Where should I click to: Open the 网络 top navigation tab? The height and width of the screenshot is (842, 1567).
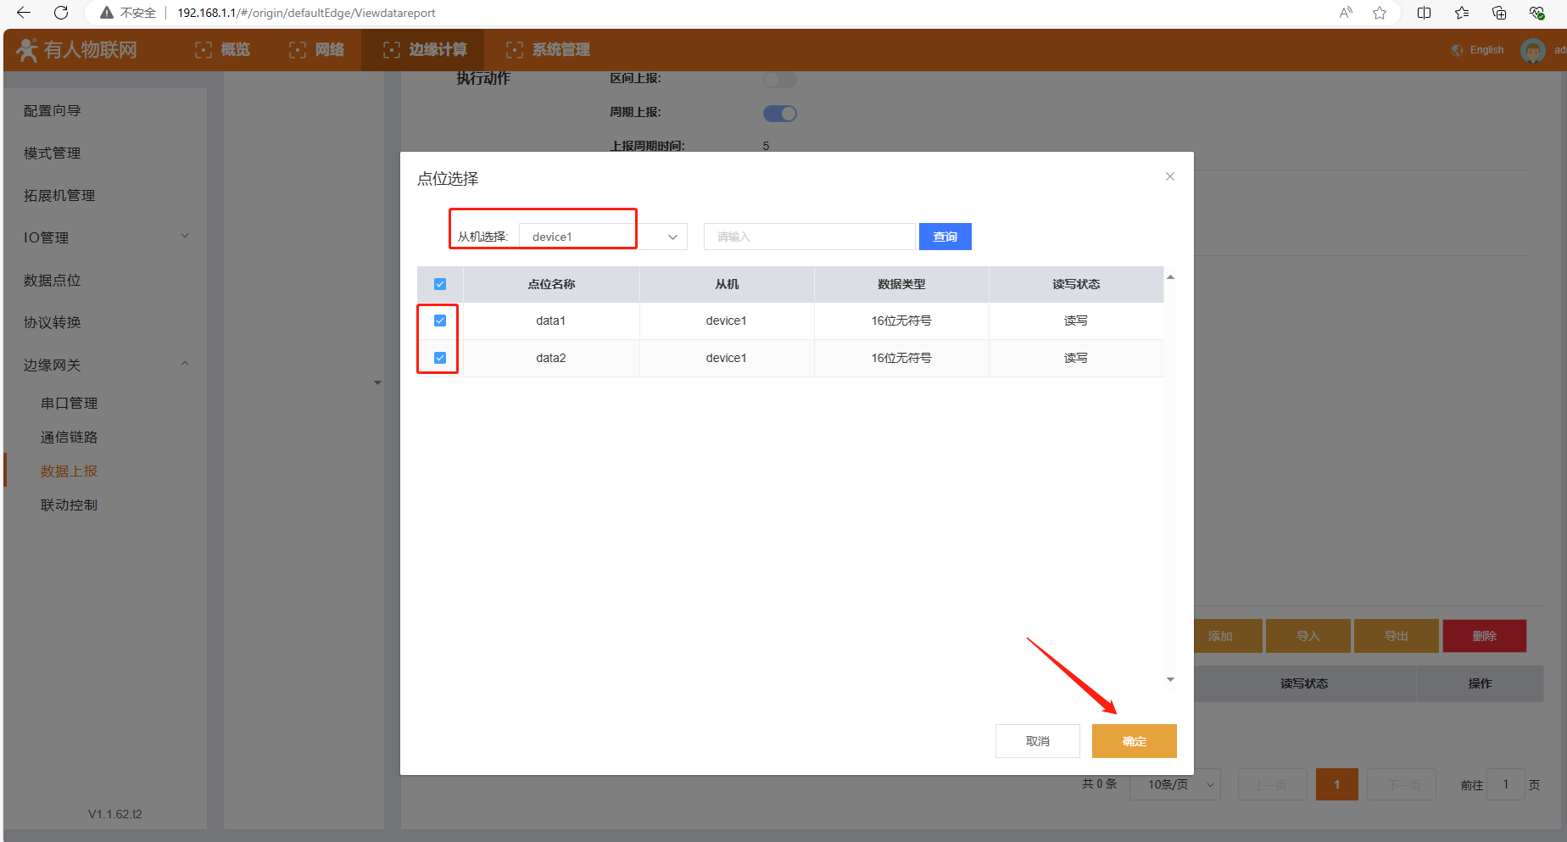pos(317,50)
